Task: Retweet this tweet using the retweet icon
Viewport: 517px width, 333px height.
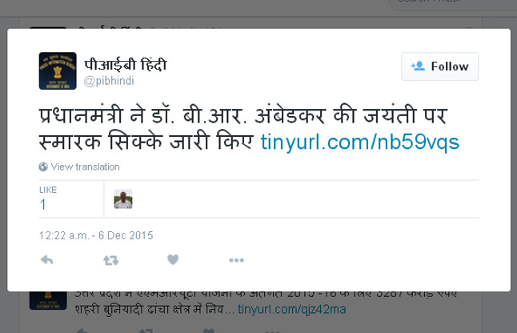Action: click(x=110, y=260)
